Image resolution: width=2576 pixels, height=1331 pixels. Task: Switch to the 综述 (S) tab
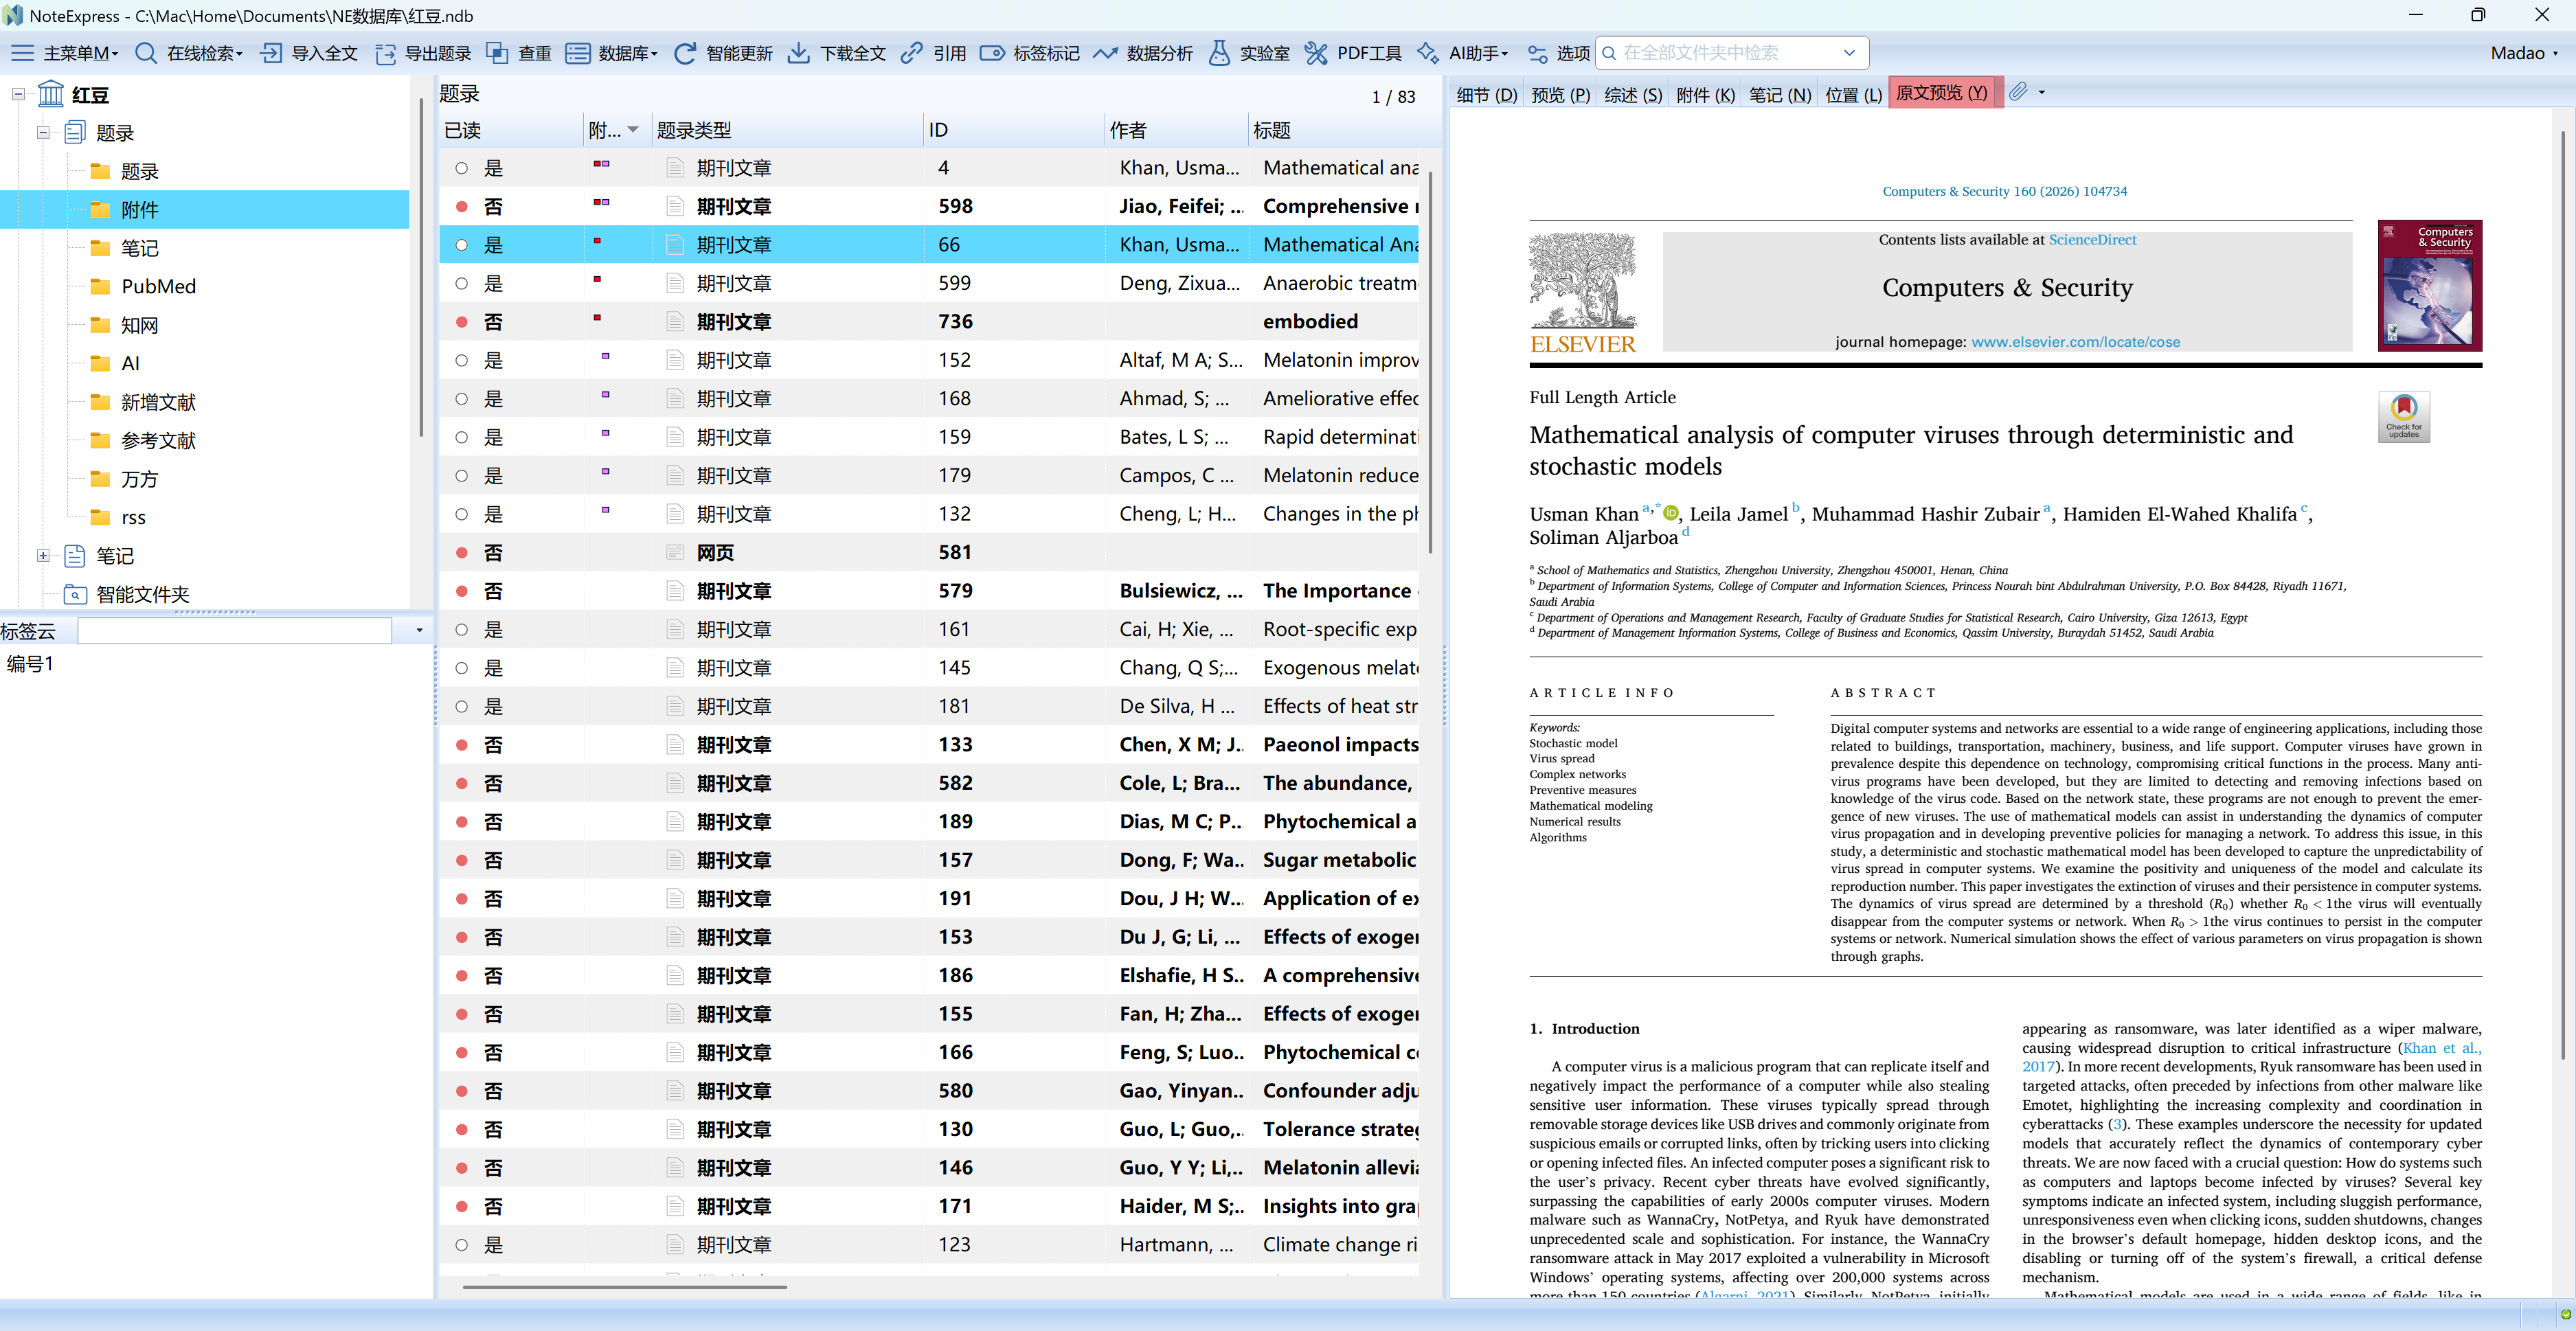point(1633,94)
